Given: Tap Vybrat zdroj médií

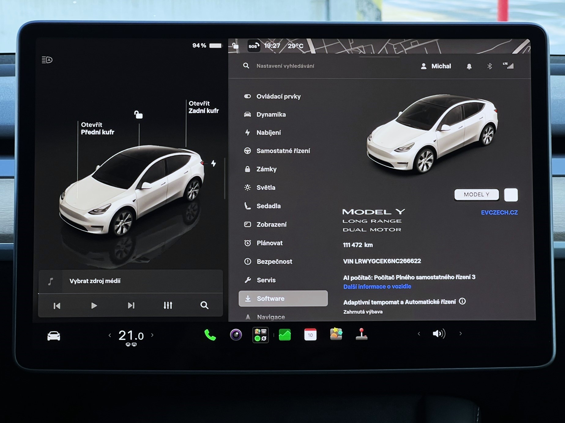Looking at the screenshot, I should tap(95, 281).
